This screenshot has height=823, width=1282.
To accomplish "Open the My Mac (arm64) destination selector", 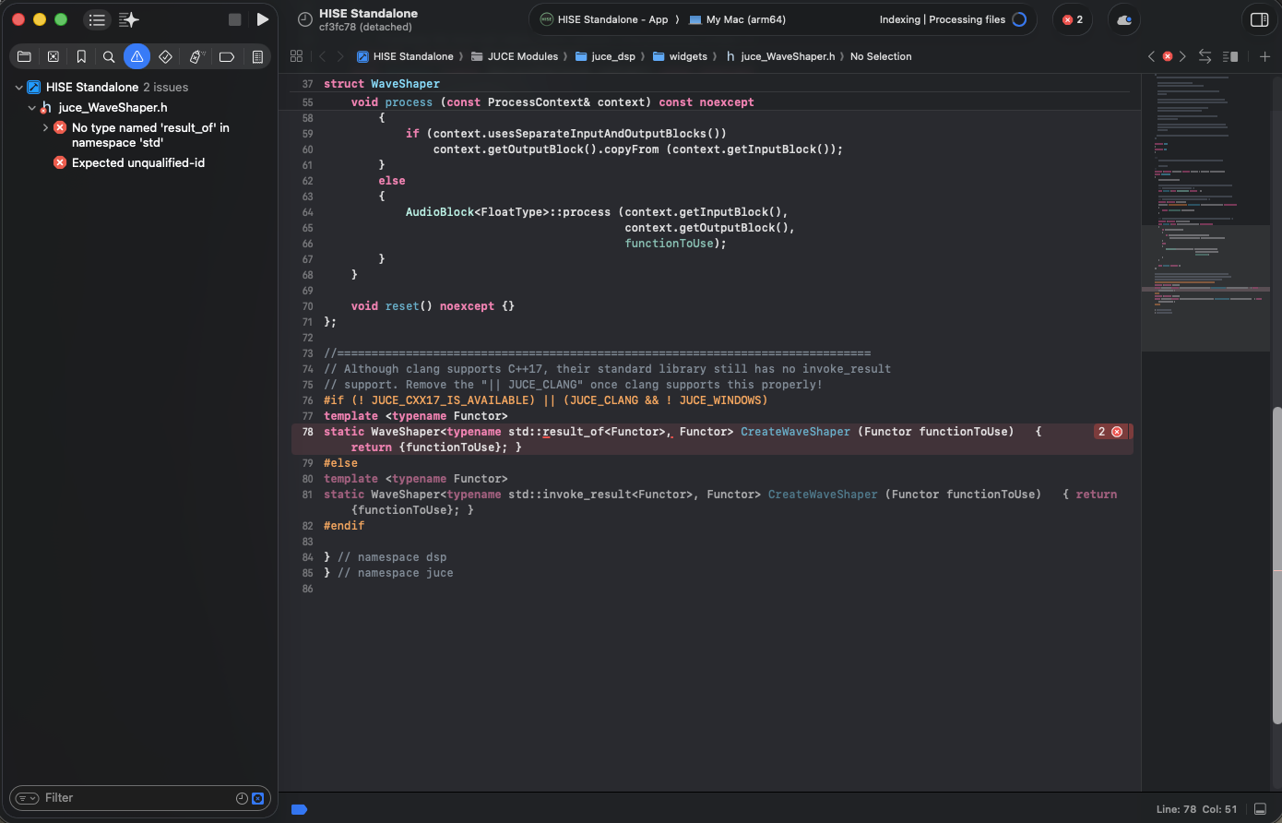I will [737, 19].
